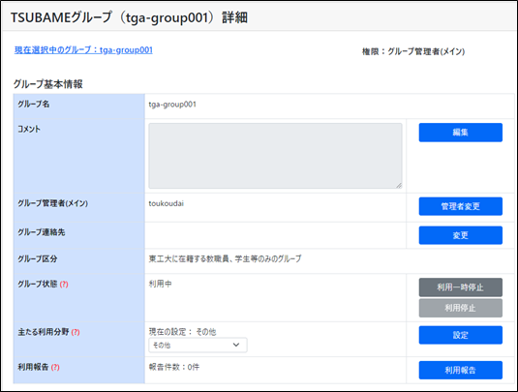Viewport: 518px width, 392px height.
Task: Click the 変更 button for グループ連絡先
Action: point(461,235)
